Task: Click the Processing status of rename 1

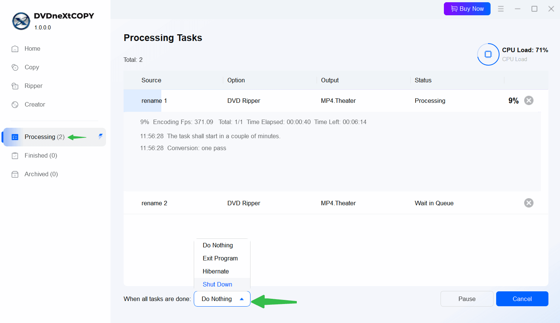Action: 430,101
